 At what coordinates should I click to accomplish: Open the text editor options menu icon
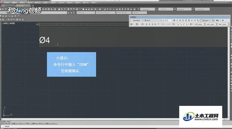tap(223, 21)
